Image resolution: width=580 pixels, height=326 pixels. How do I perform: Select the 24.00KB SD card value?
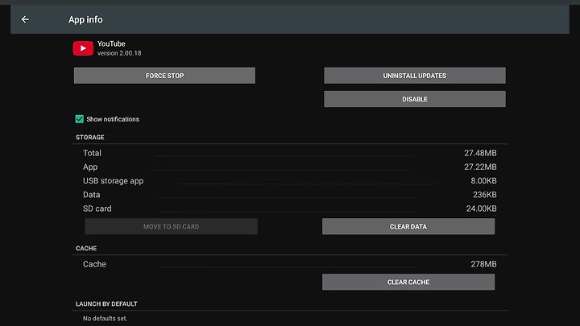click(481, 208)
